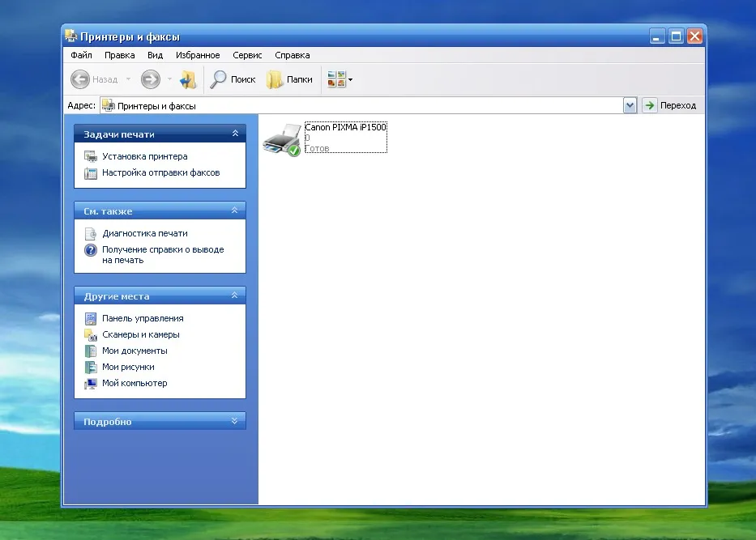
Task: Click the Назад button label
Action: point(105,79)
